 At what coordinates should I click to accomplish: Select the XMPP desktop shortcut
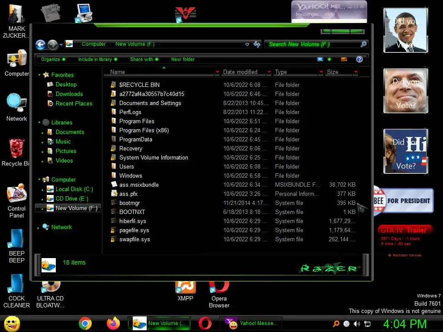click(185, 292)
